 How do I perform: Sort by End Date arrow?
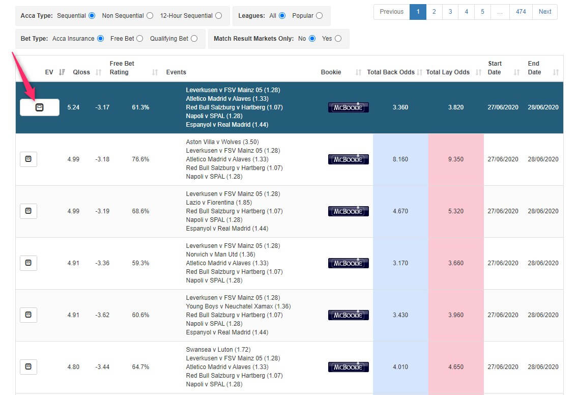556,72
